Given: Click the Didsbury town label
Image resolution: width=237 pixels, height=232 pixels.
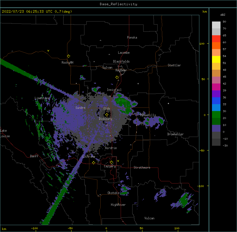Looking at the screenshot, I should pos(106,119).
